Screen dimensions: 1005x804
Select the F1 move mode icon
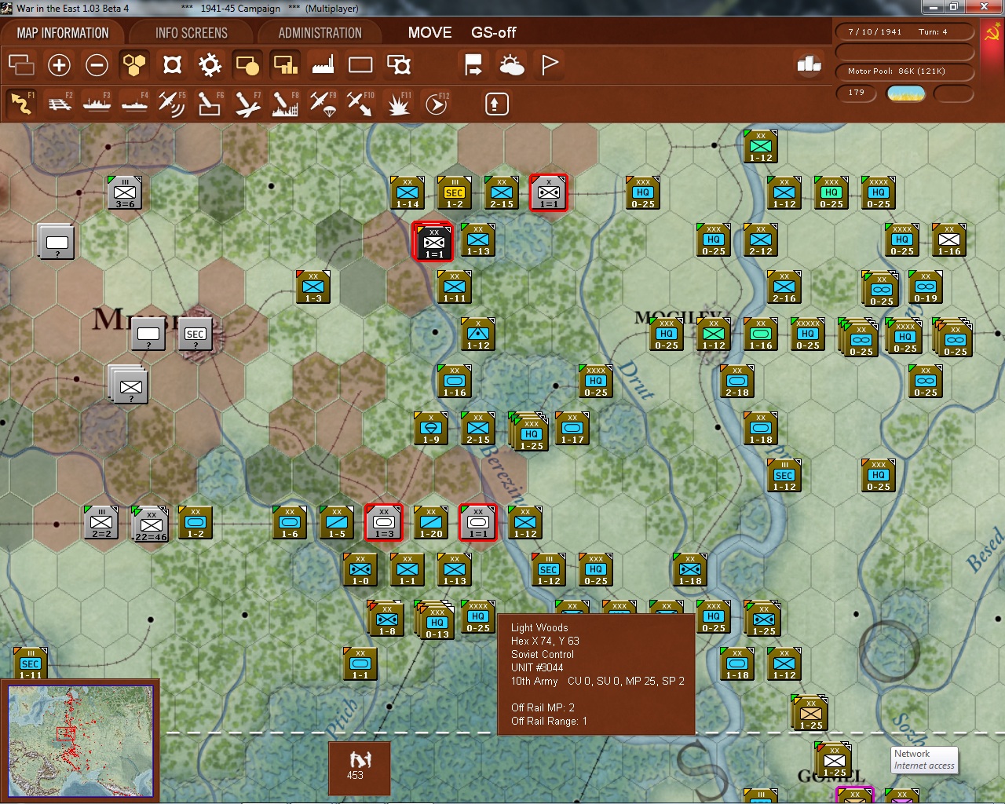coord(21,103)
